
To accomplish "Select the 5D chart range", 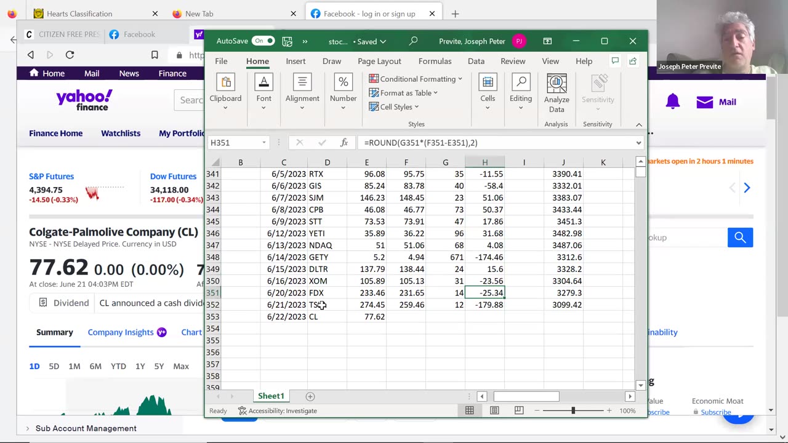I will click(x=54, y=366).
